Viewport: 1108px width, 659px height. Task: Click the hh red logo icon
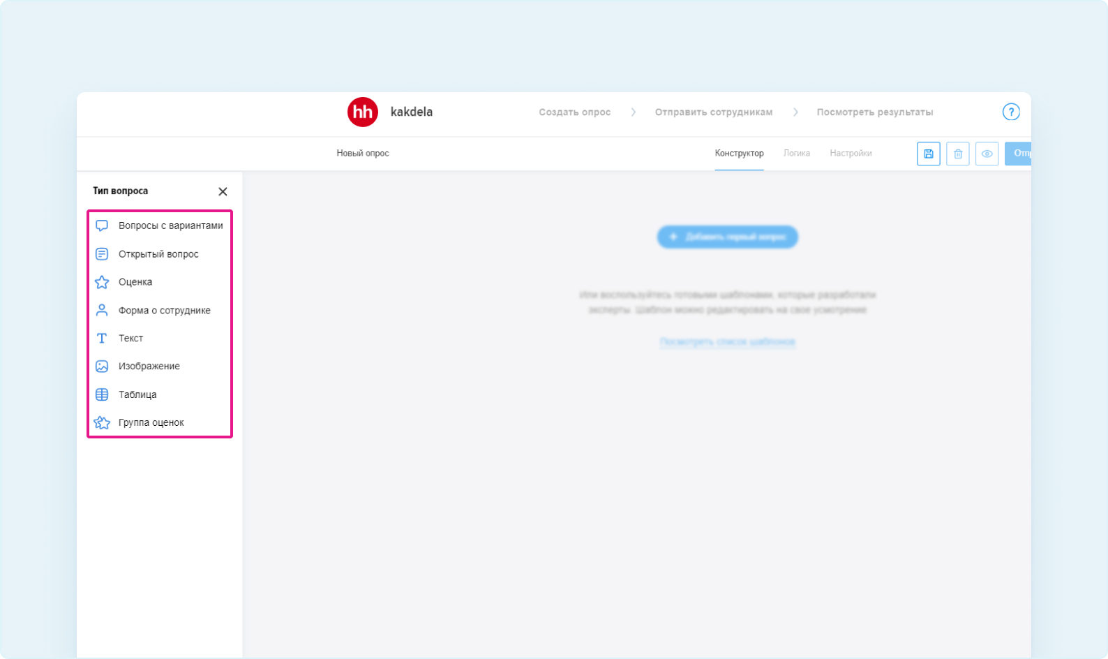pyautogui.click(x=363, y=112)
